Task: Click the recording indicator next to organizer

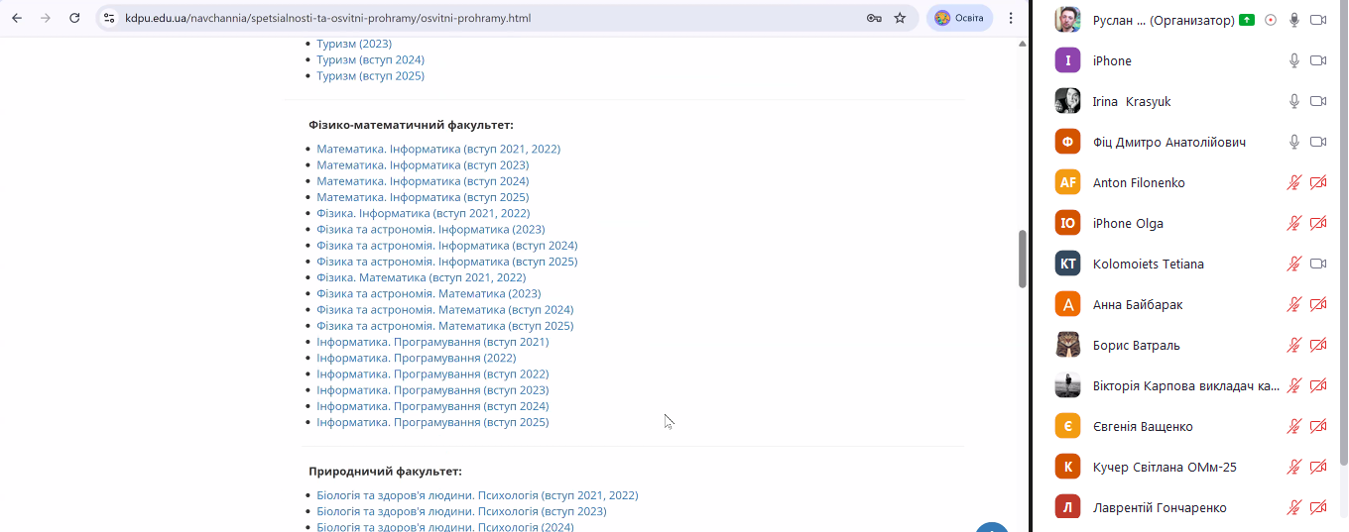Action: (1271, 20)
